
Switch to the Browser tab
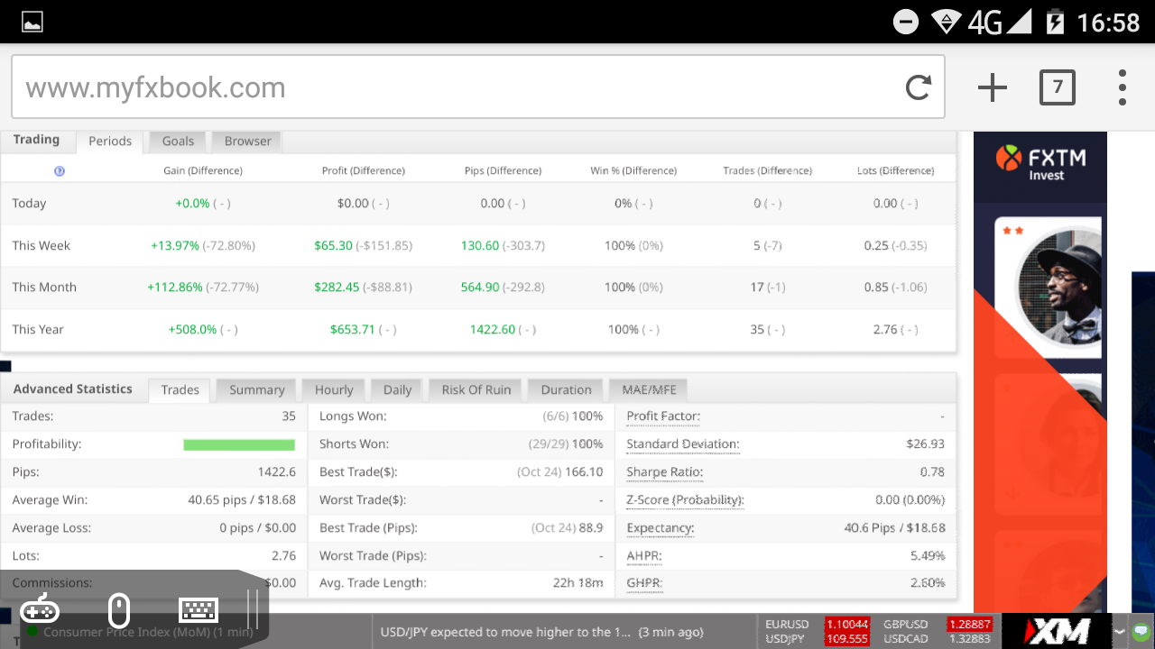(x=247, y=142)
